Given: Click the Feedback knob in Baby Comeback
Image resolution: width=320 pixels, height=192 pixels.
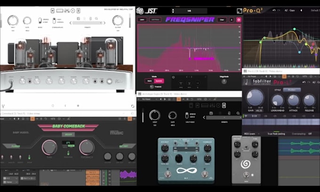Looking at the screenshot, I should point(87,147).
